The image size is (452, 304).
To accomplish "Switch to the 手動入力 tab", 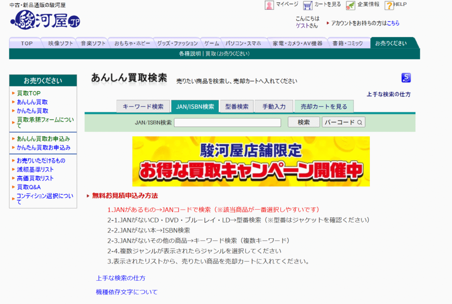I will coord(274,107).
